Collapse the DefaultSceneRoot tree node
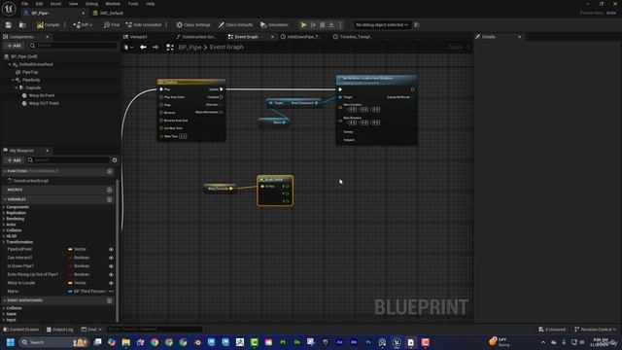Screen dimensions: 622x350 tap(10, 64)
